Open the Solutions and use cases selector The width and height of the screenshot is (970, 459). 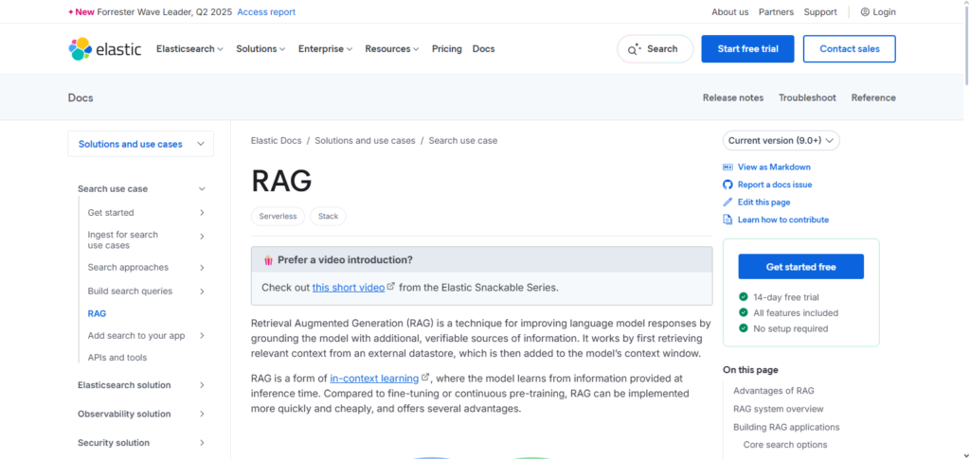tap(140, 144)
